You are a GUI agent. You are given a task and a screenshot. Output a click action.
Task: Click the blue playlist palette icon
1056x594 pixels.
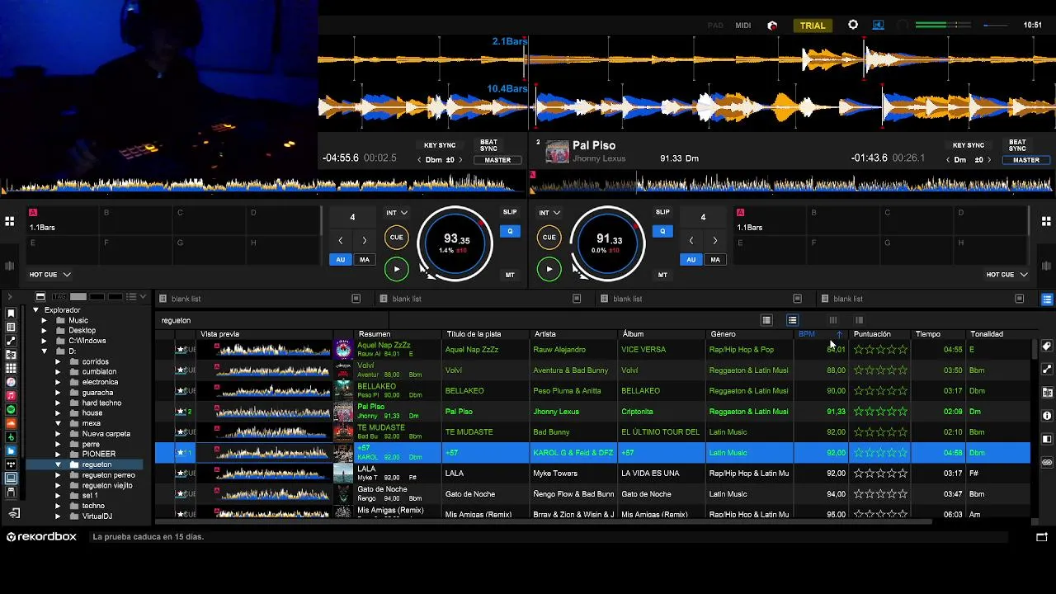pyautogui.click(x=1047, y=299)
